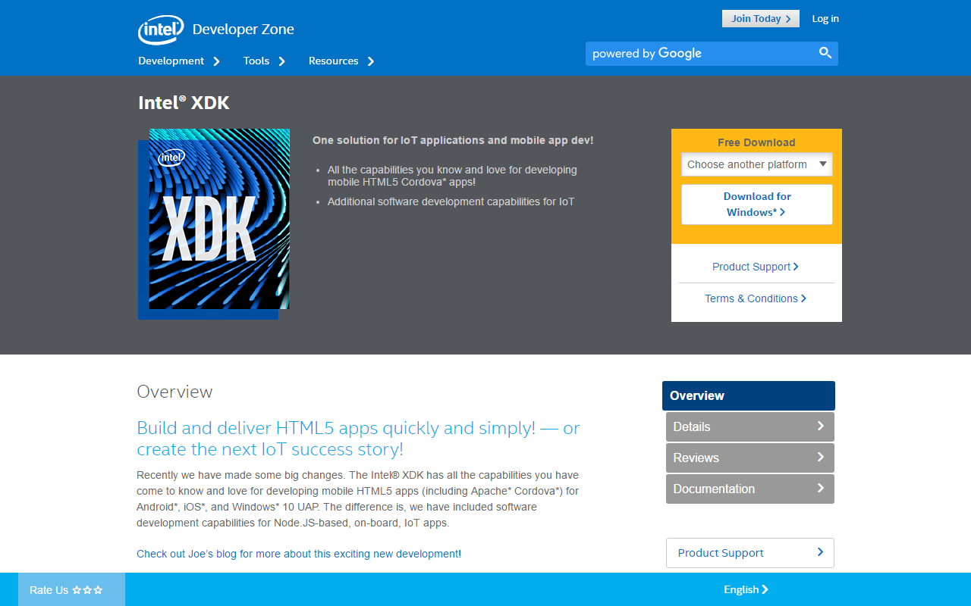The image size is (971, 606).
Task: Open the Check out Joe's blog link
Action: coord(297,554)
